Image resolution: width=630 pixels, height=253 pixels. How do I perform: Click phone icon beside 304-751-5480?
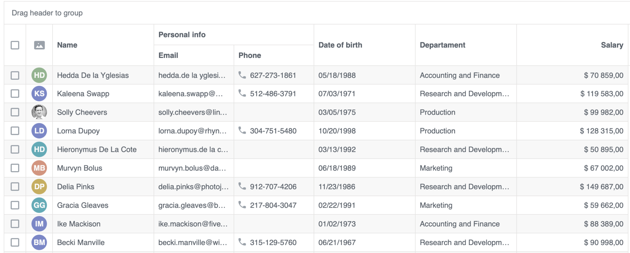tap(242, 130)
